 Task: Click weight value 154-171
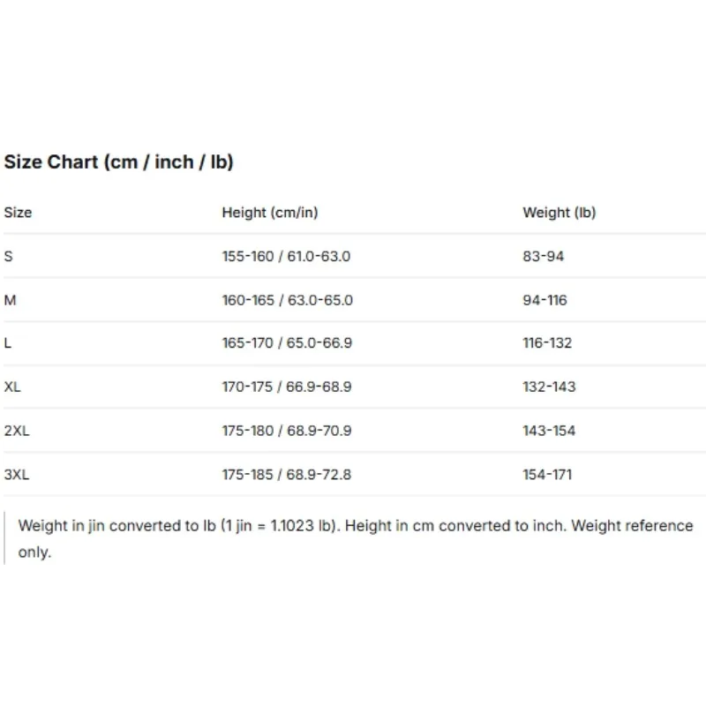point(547,475)
